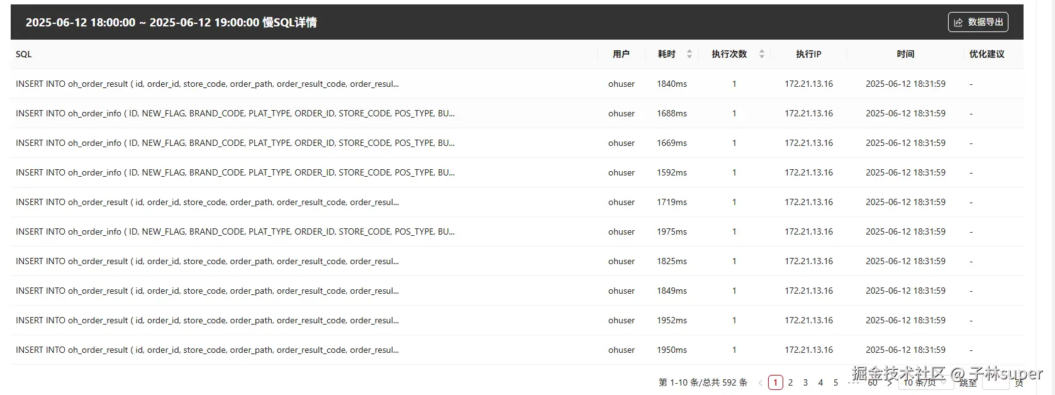1055x395 pixels.
Task: Click current page 1 button
Action: [776, 382]
